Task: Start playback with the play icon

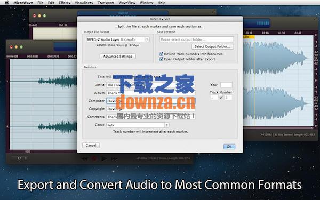Action: pyautogui.click(x=103, y=158)
